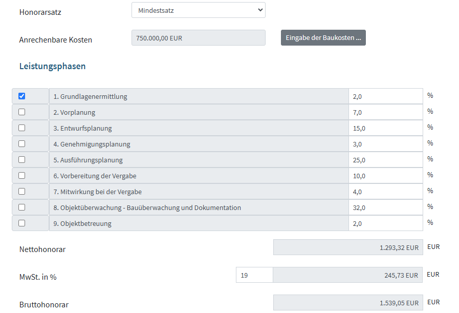
Task: Uncheck the Grundlagenermittlung checkbox
Action: pyautogui.click(x=21, y=96)
